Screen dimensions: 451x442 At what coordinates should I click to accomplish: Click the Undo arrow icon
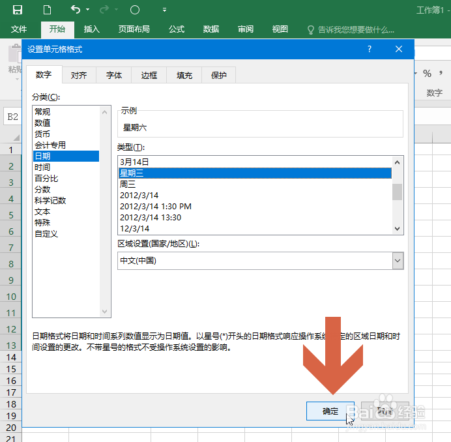tap(76, 10)
